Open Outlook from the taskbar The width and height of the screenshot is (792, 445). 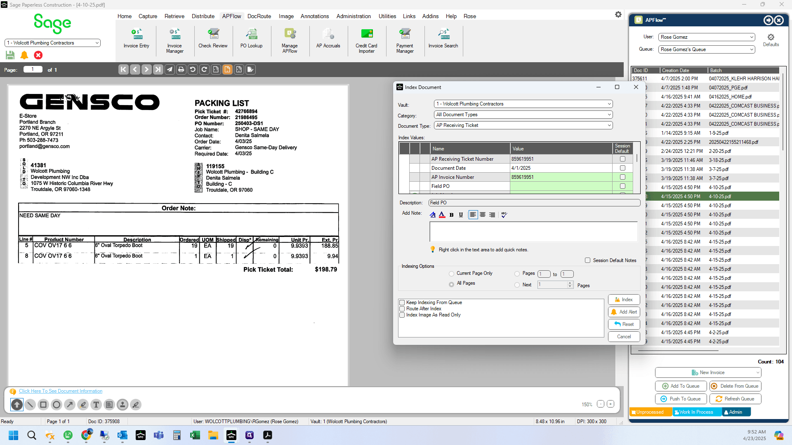tap(123, 435)
